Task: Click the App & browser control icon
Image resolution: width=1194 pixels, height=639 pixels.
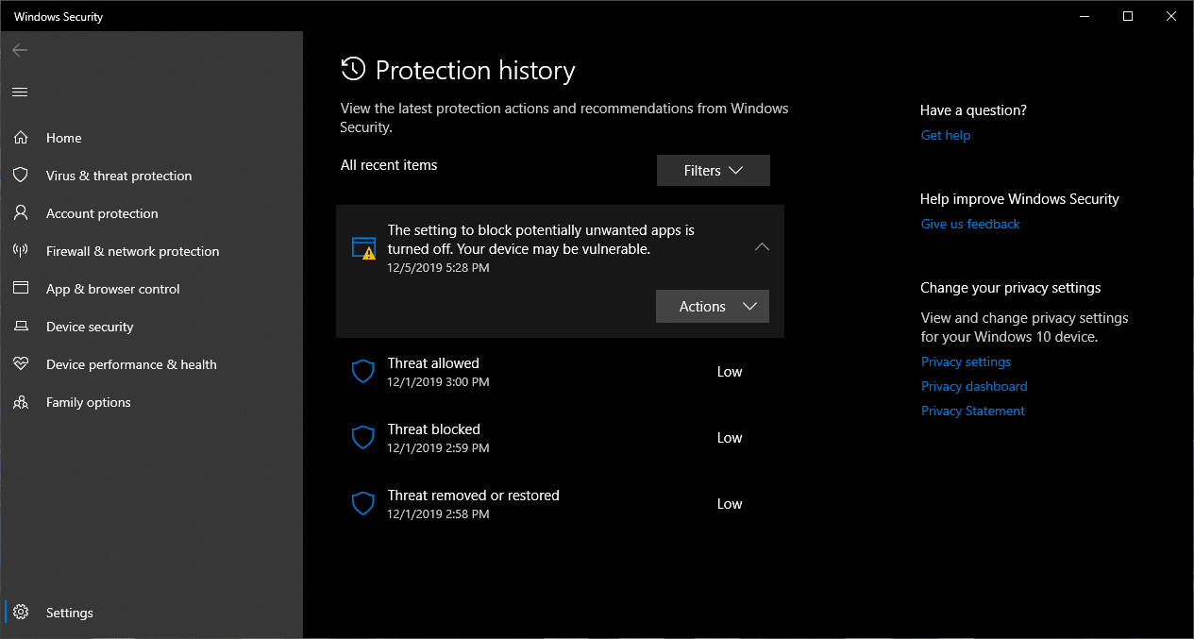Action: [20, 289]
